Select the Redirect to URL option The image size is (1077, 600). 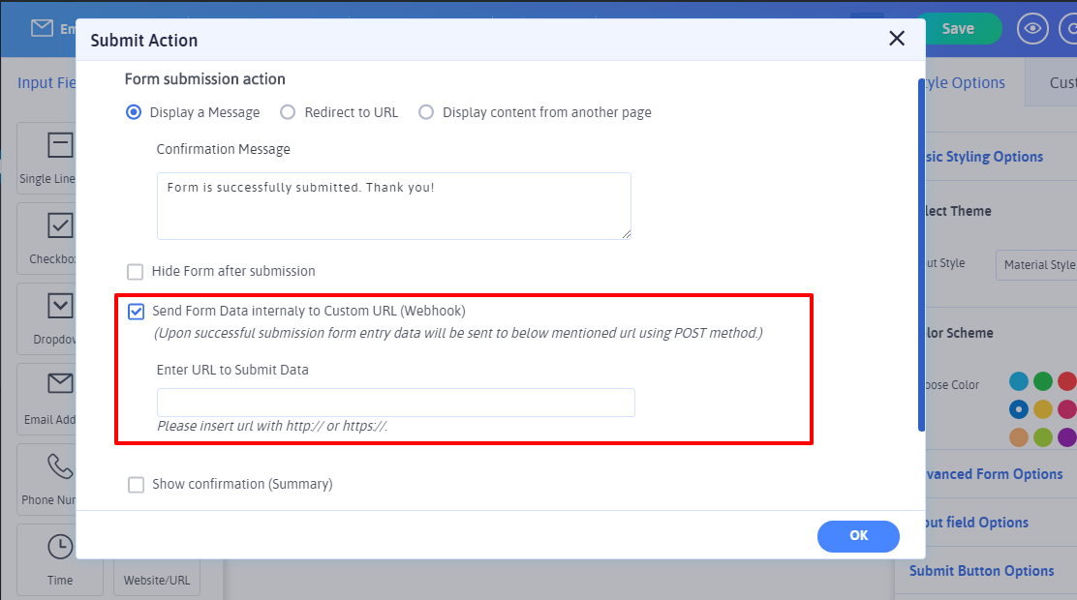point(288,112)
